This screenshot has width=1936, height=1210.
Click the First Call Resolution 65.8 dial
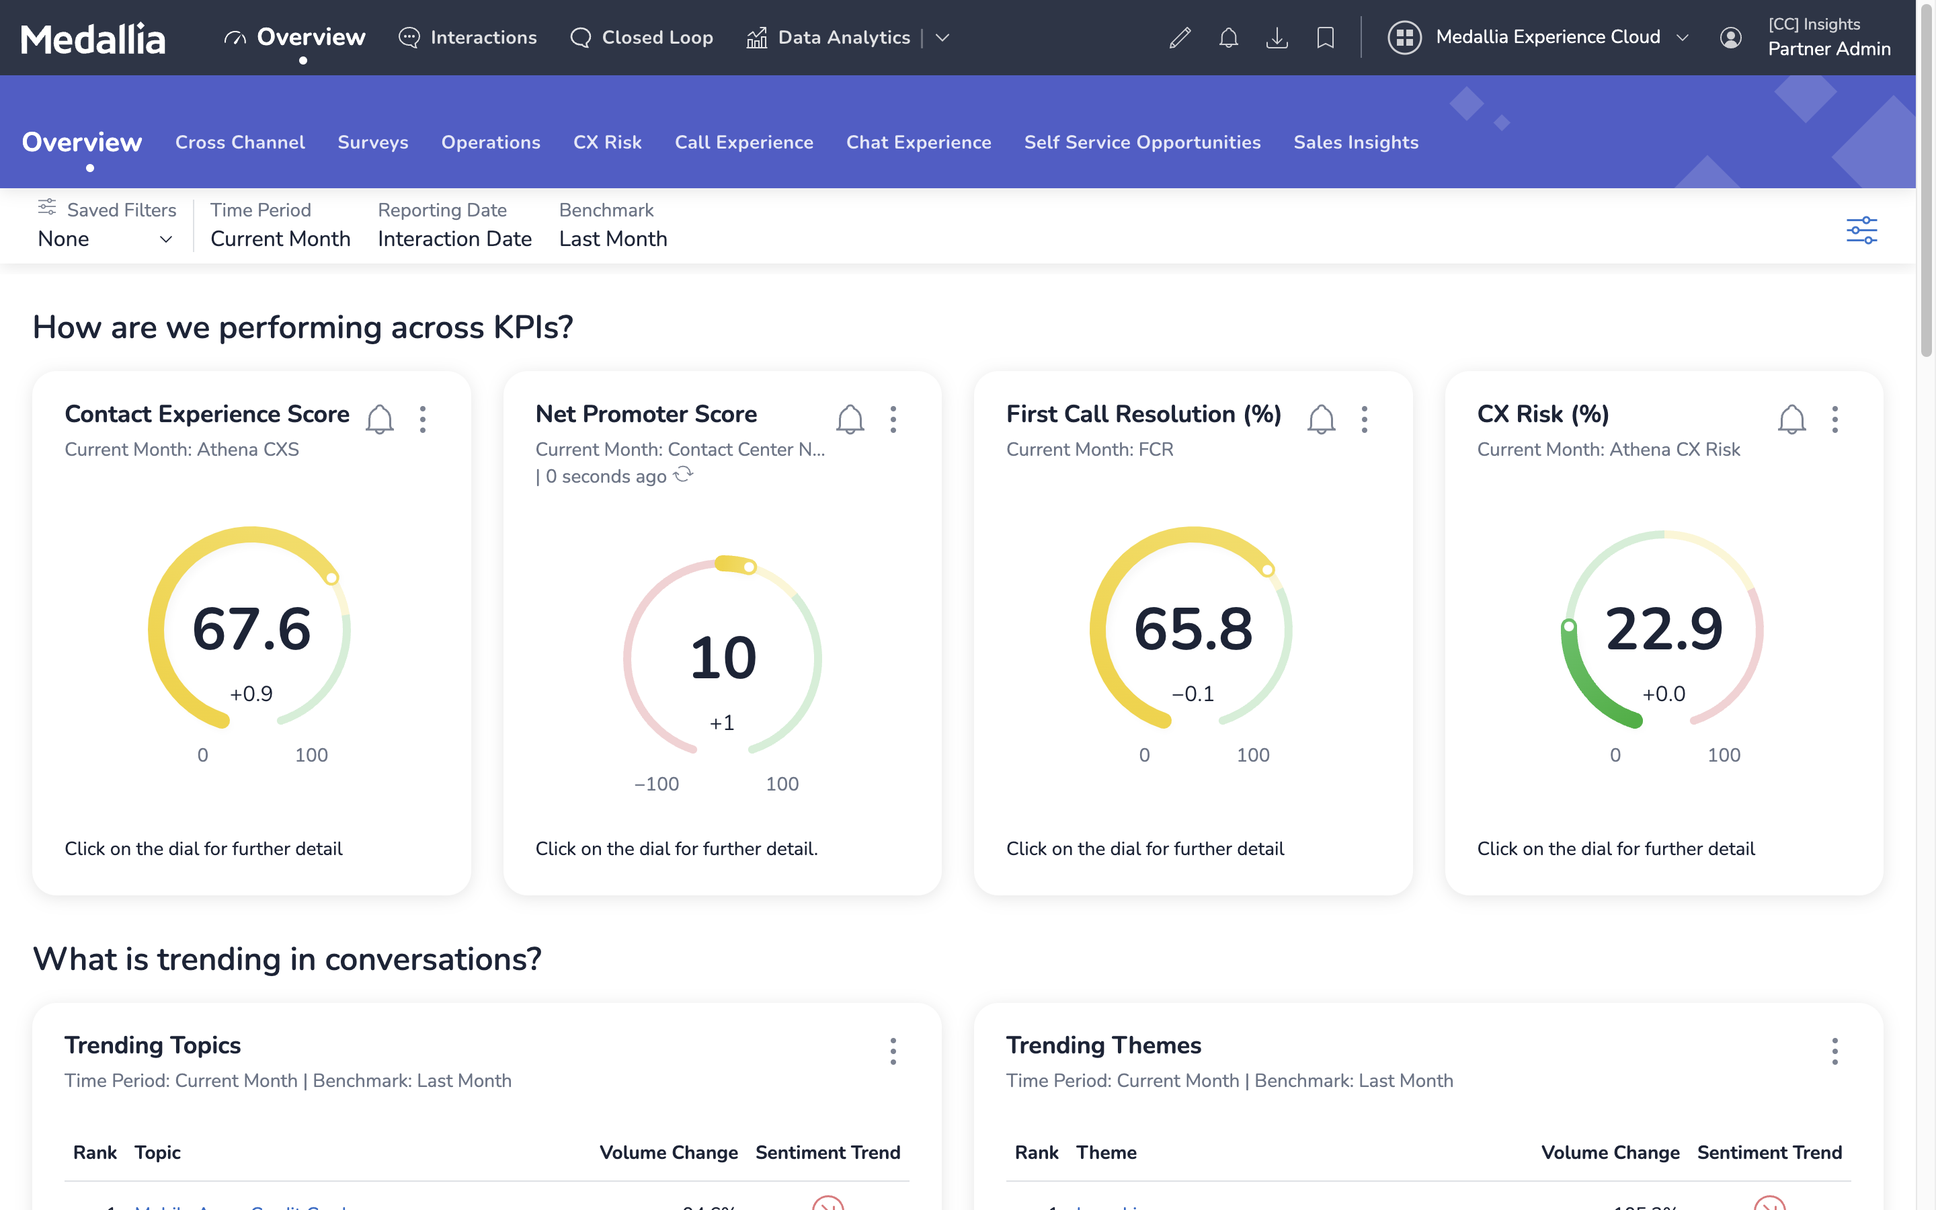[1192, 629]
